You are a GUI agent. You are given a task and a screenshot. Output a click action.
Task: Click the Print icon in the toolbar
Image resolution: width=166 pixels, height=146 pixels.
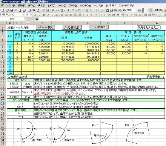[x=29, y=10]
